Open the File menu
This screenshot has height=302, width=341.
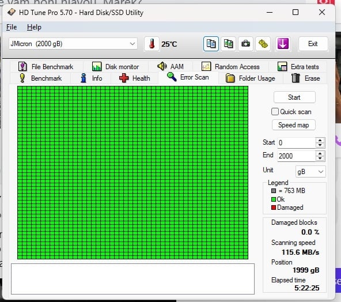[12, 27]
